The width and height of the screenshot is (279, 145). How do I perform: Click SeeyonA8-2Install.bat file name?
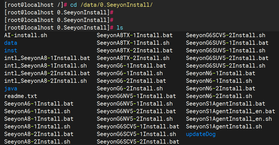click(39, 134)
